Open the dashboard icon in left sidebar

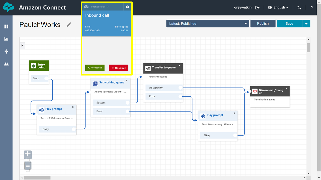click(x=6, y=26)
